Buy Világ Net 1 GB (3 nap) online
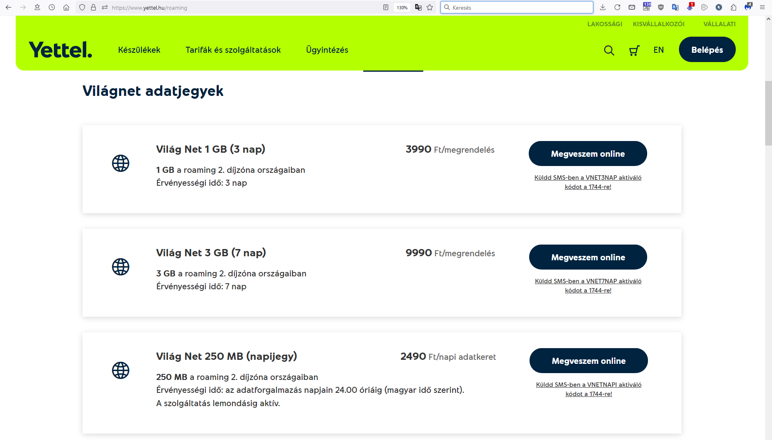 coord(588,154)
